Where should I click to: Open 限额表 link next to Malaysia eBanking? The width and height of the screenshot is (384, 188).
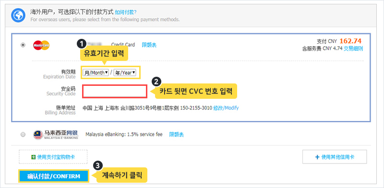click(177, 135)
